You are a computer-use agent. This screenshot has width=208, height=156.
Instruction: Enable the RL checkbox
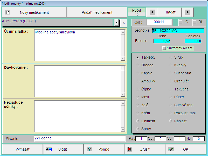point(195,22)
